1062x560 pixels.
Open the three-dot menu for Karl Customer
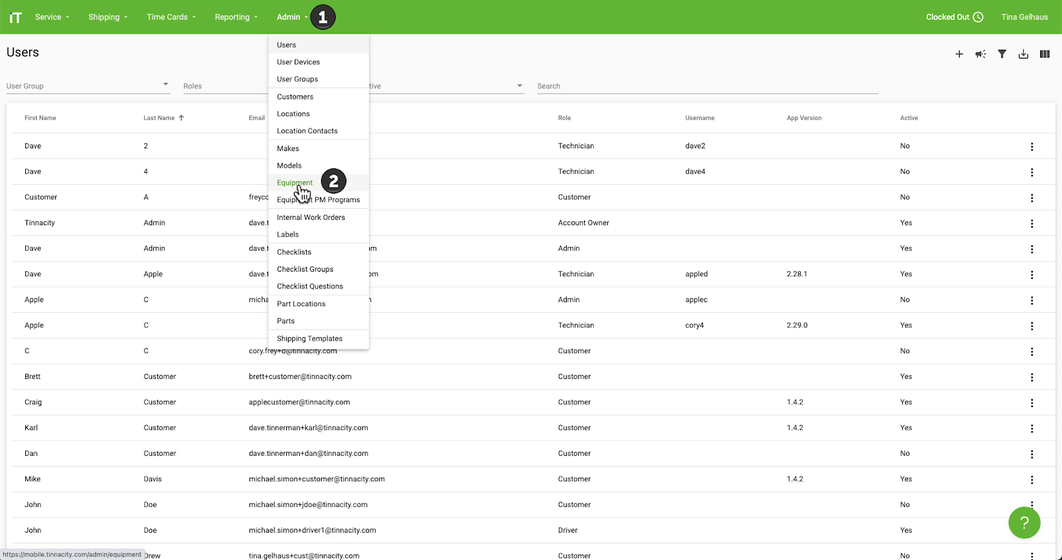[x=1032, y=429]
